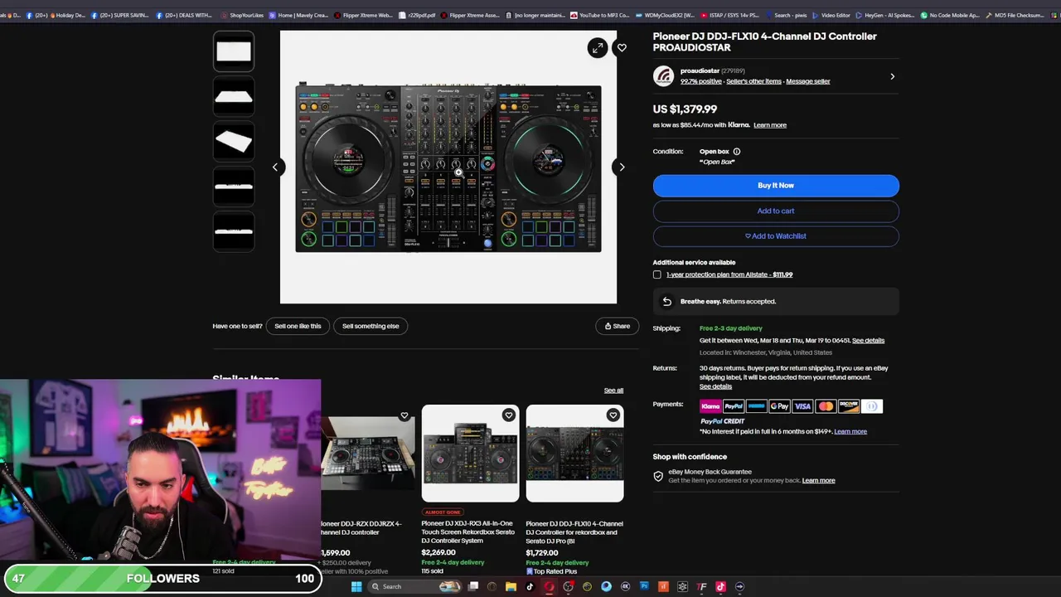Click the Google Pay payment icon
Viewport: 1061px width, 597px height.
(779, 406)
